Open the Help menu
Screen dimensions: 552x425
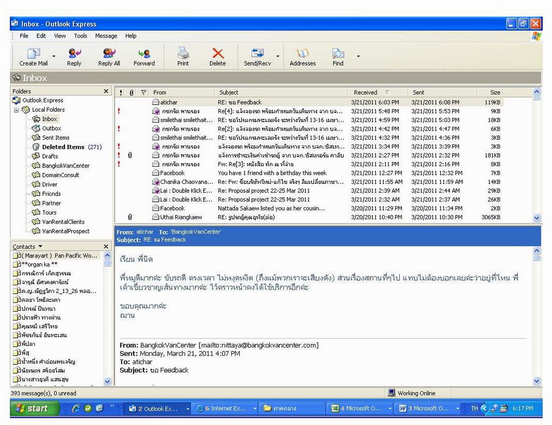(131, 36)
